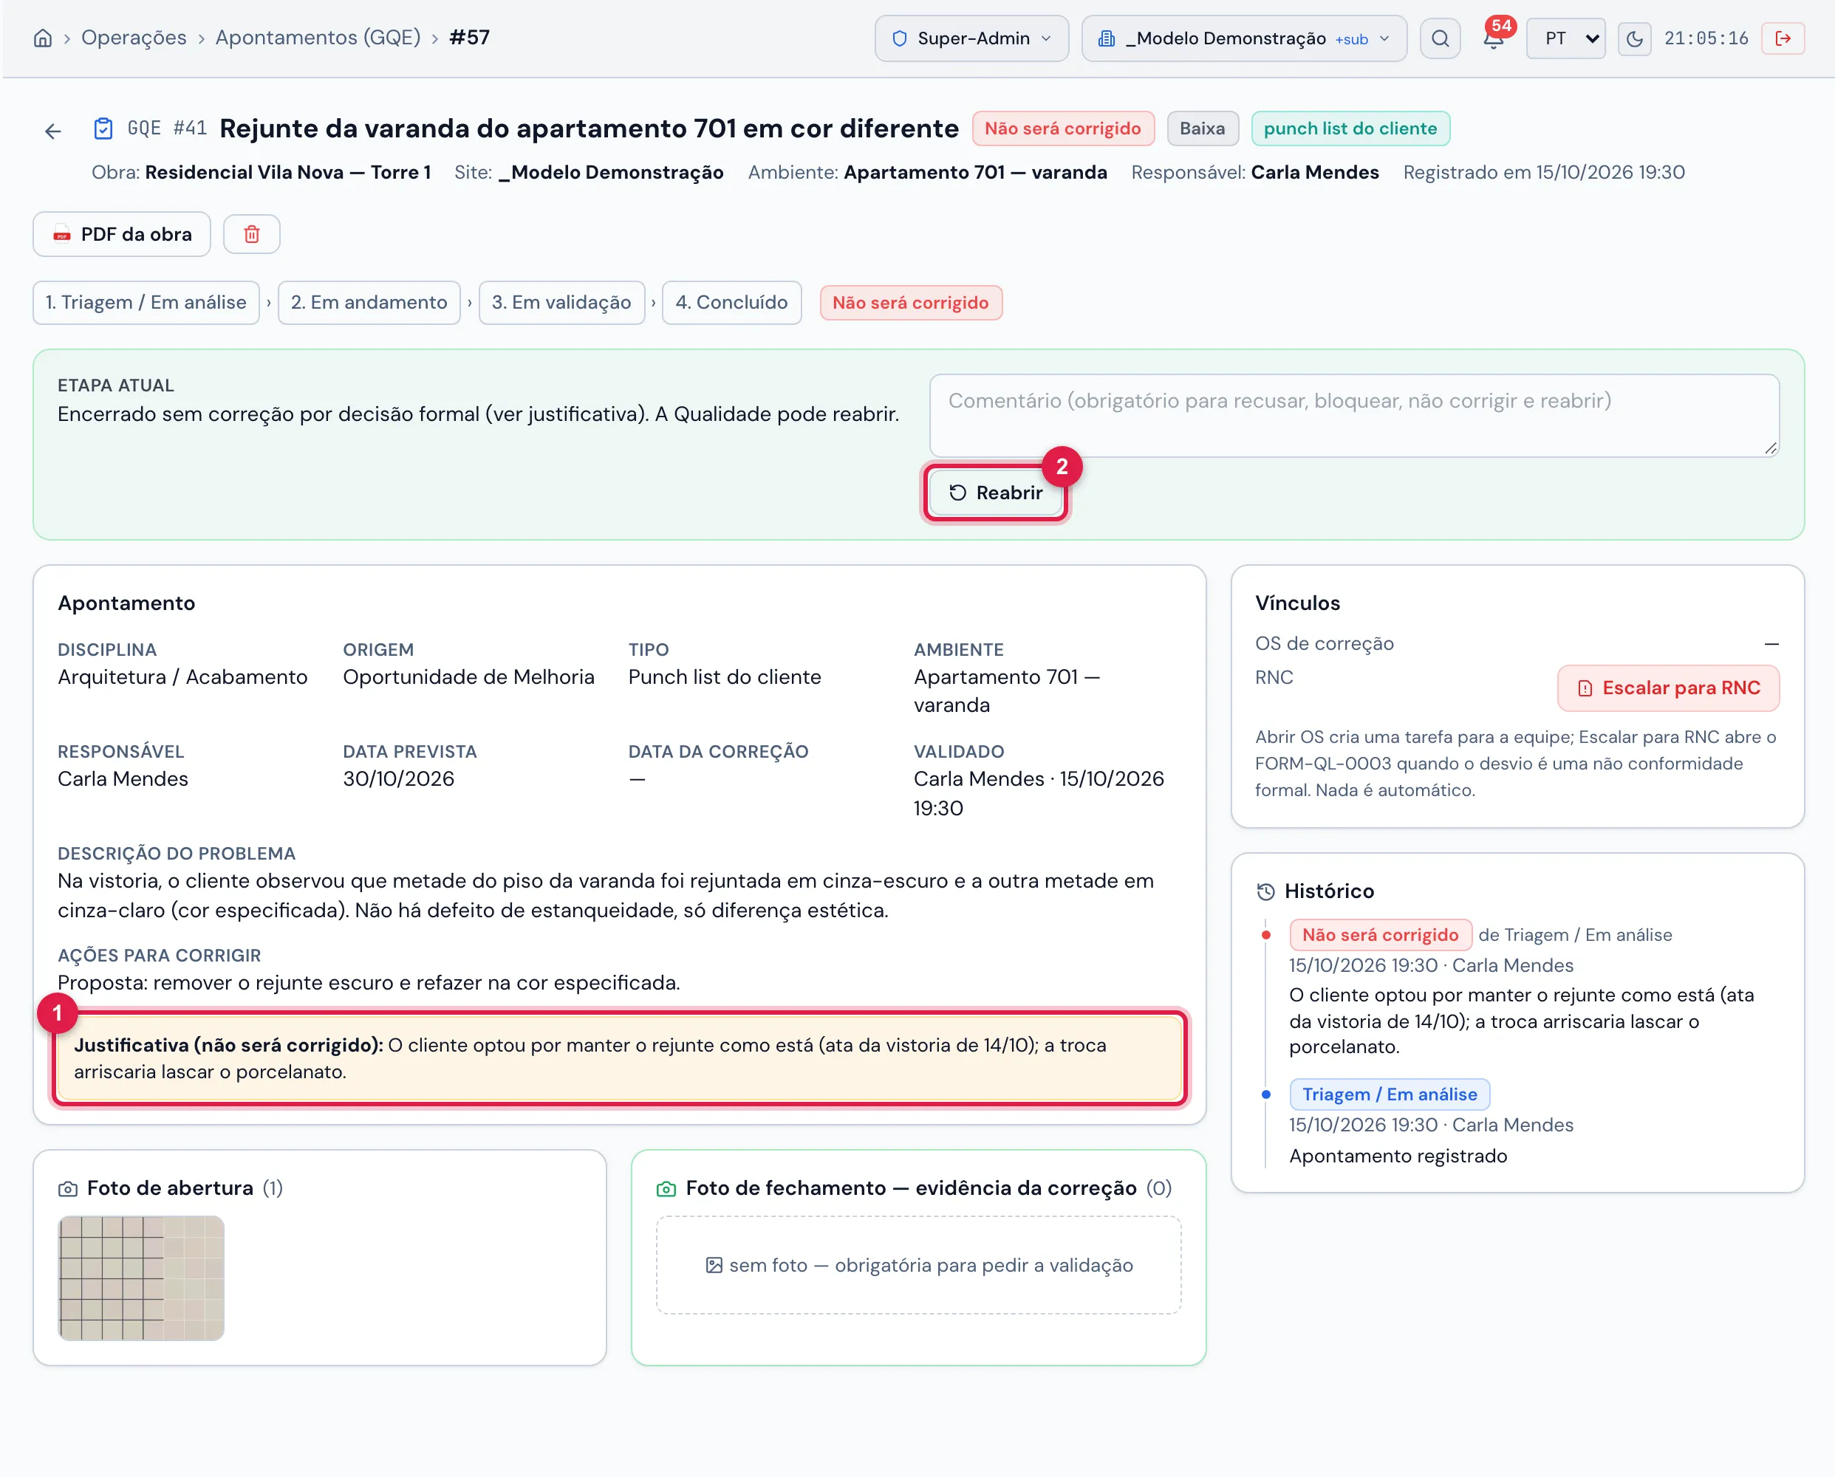1835x1477 pixels.
Task: Click Justificativa (não será corrigido) note
Action: click(x=620, y=1058)
